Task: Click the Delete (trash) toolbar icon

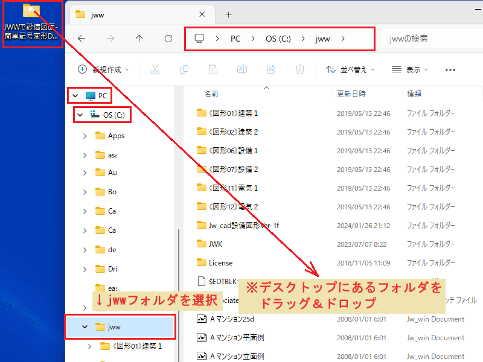Action: (300, 70)
